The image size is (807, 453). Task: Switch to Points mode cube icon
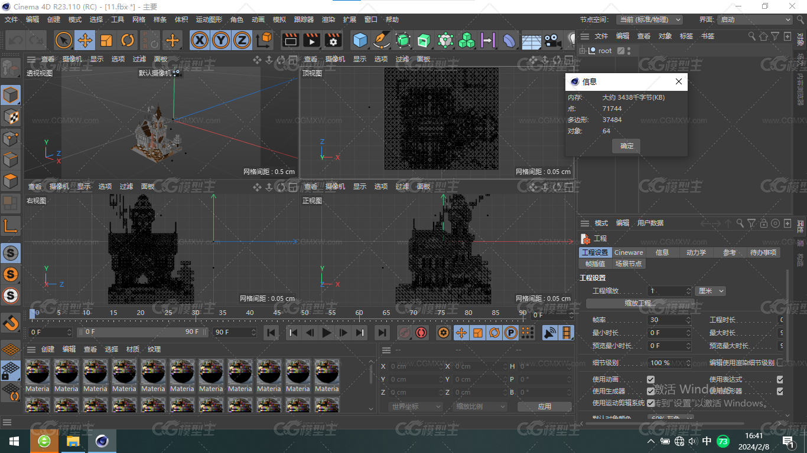[11, 138]
